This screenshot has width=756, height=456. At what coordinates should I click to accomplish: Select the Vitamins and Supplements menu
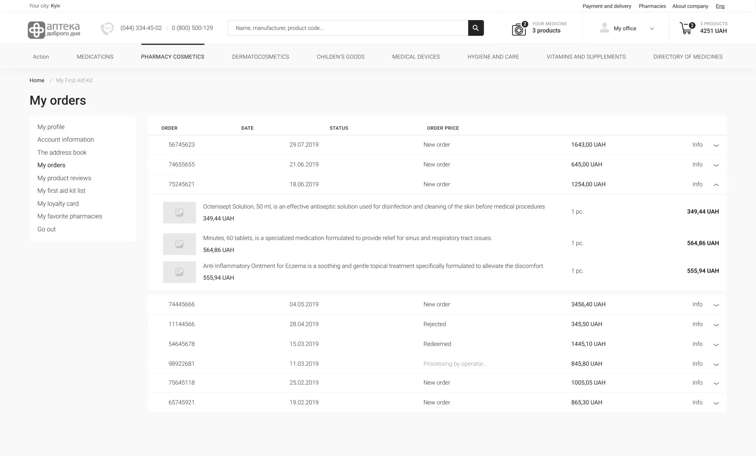coord(586,57)
